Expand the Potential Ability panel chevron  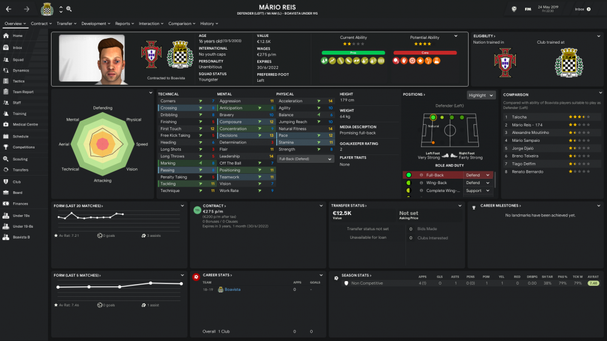click(x=456, y=36)
